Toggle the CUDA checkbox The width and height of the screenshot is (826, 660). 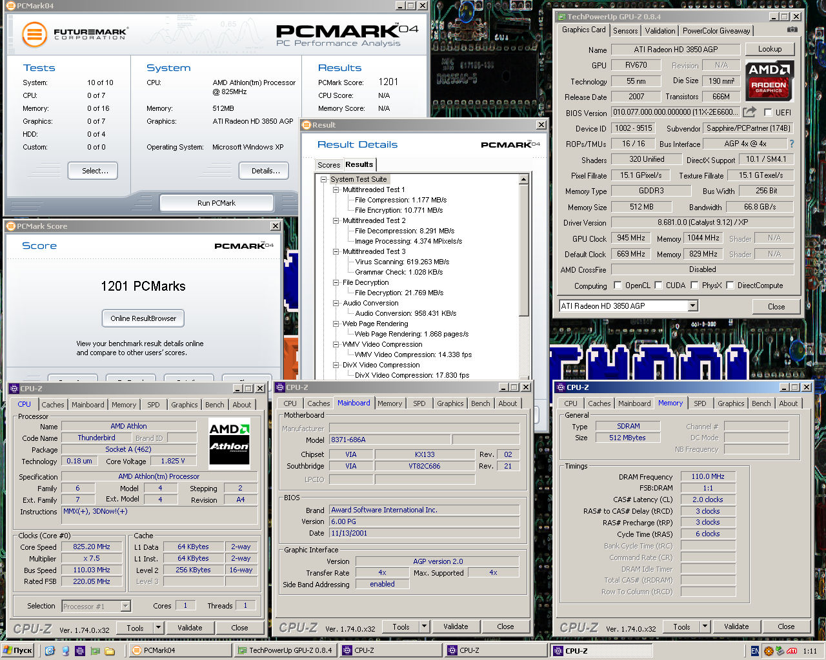[658, 285]
